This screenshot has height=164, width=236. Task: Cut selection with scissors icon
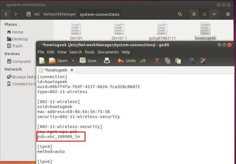coord(157,61)
